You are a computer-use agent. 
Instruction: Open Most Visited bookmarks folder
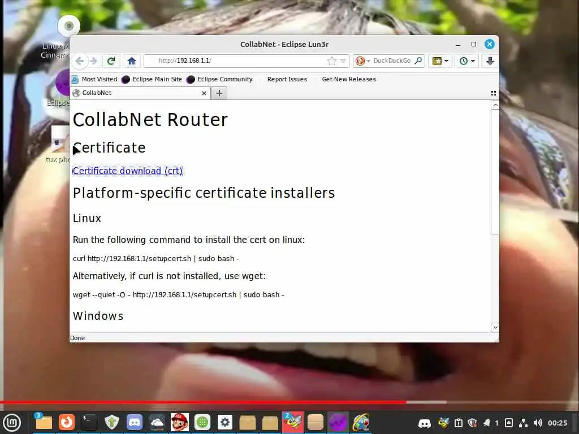[94, 79]
